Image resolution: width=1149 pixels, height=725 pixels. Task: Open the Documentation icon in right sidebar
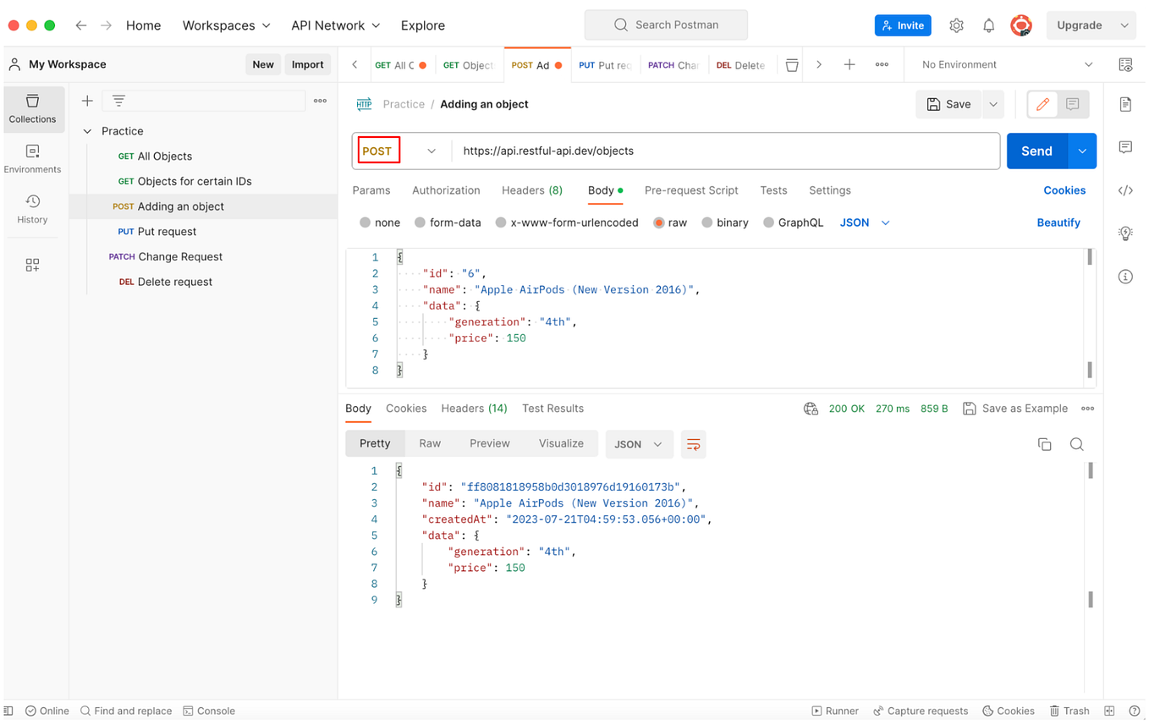tap(1125, 105)
